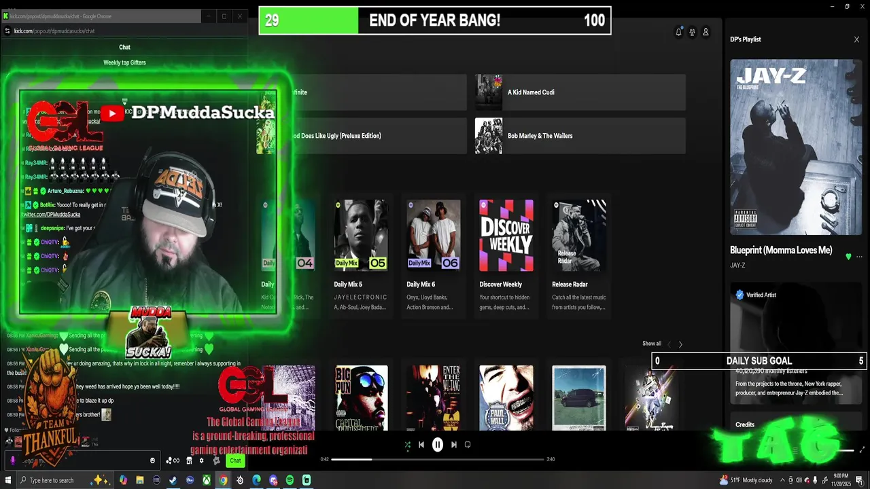Open Windows notification center
The height and width of the screenshot is (489, 870).
coord(859,480)
